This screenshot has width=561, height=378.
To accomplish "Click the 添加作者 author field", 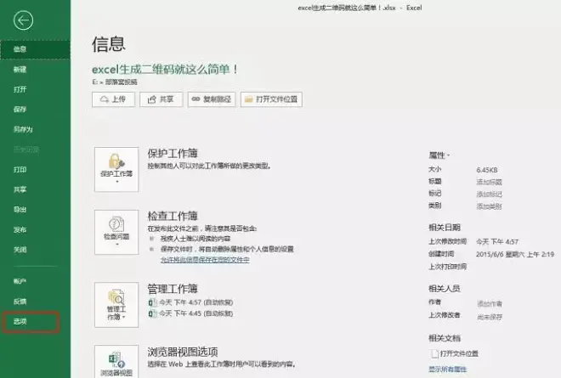I will click(490, 304).
